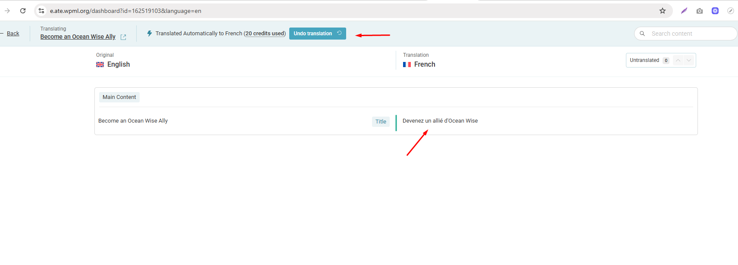Click the Back link
Image resolution: width=738 pixels, height=265 pixels.
(13, 34)
